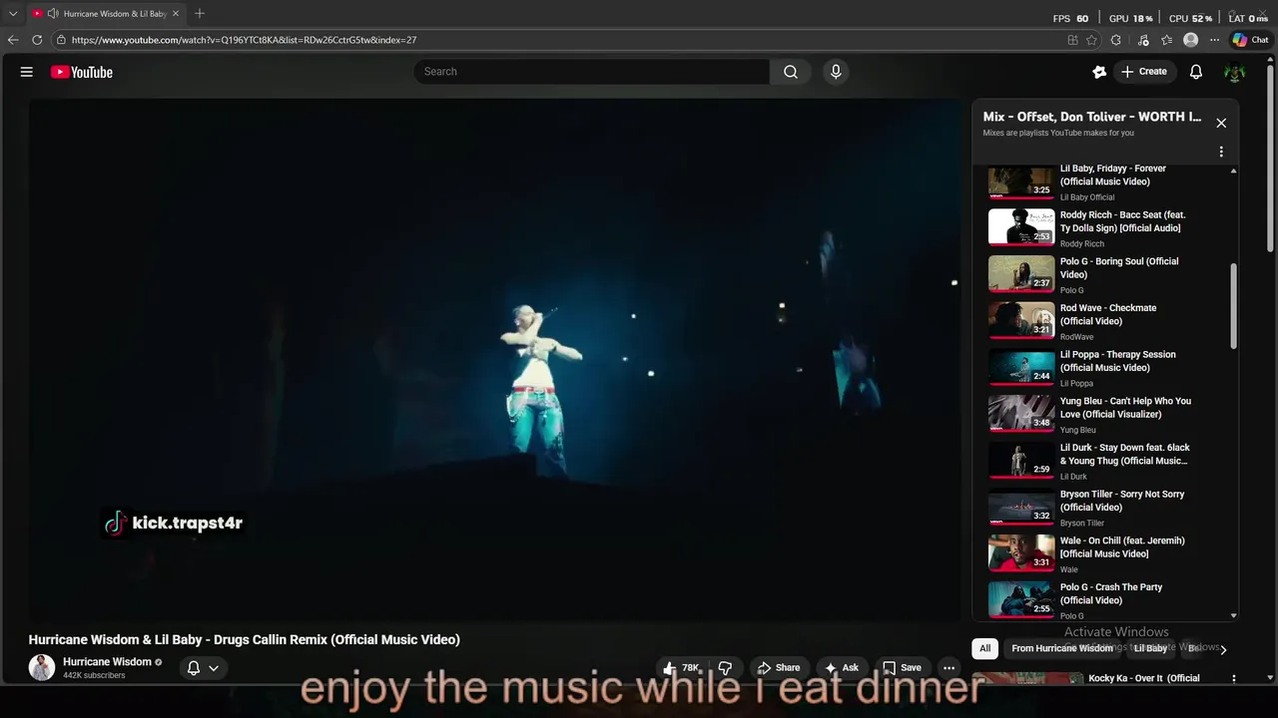Click the mix playlist scrollbar thumb
Image resolution: width=1278 pixels, height=718 pixels.
pyautogui.click(x=1233, y=306)
